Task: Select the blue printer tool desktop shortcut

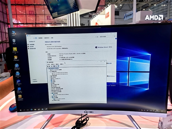Action: coord(17,75)
